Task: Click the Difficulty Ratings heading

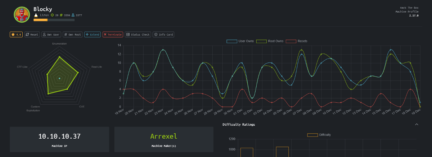Action: point(239,125)
